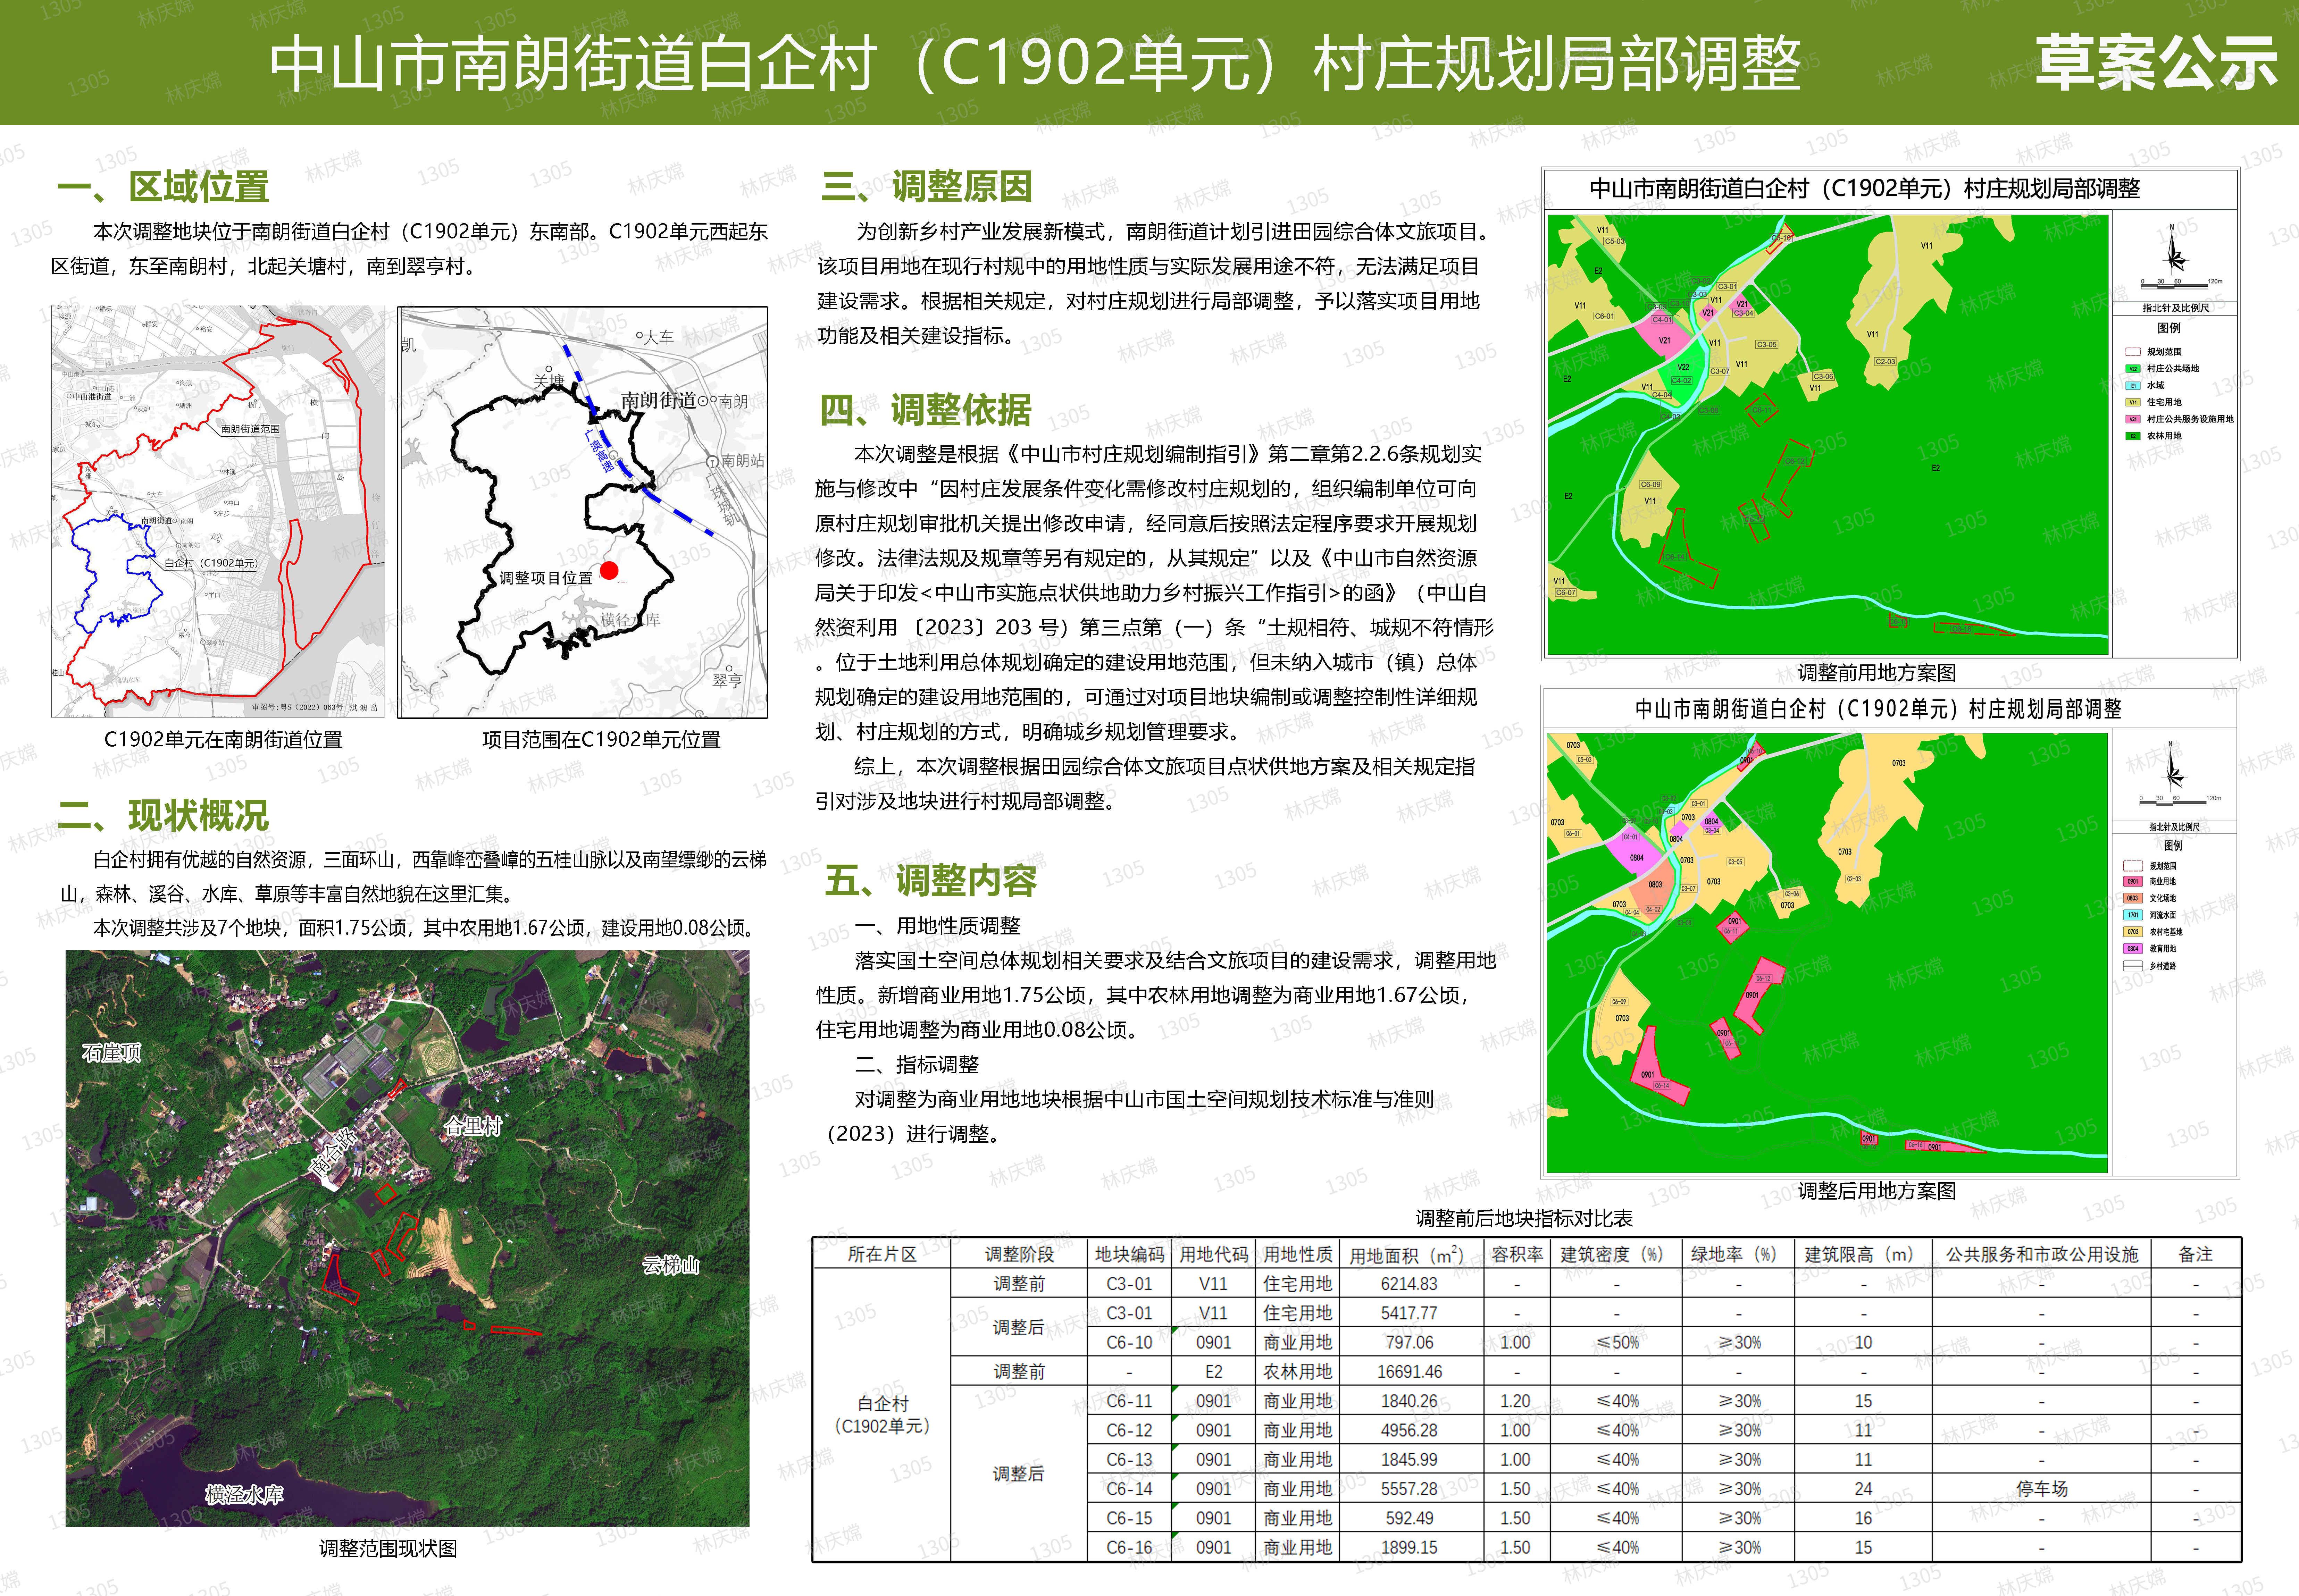Click the 备注 column header
2299x1596 pixels.
(x=2196, y=1254)
